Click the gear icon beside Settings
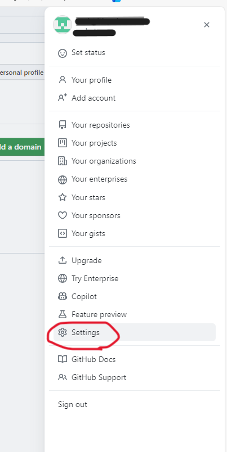227x452 pixels. pyautogui.click(x=63, y=332)
